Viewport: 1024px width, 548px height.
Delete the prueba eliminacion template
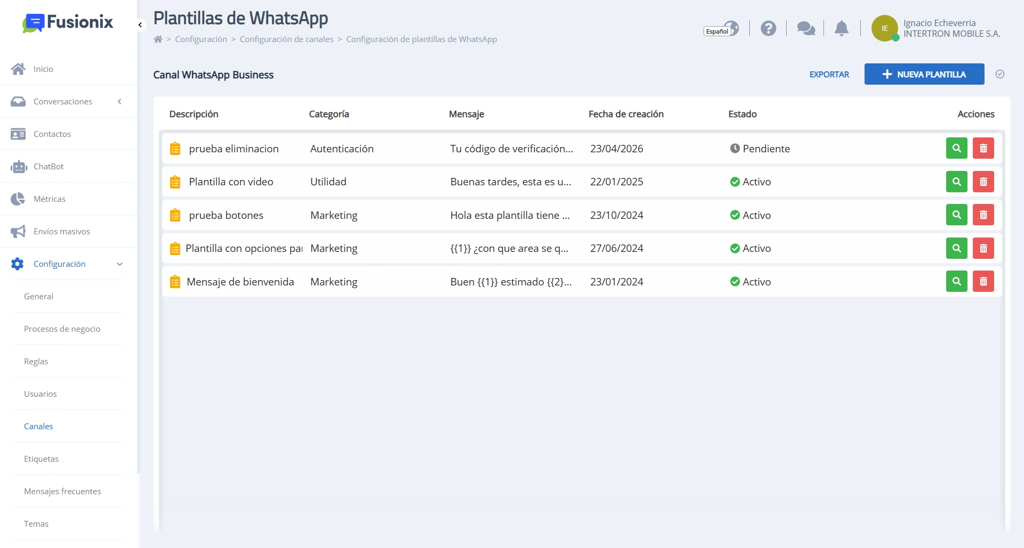(983, 148)
